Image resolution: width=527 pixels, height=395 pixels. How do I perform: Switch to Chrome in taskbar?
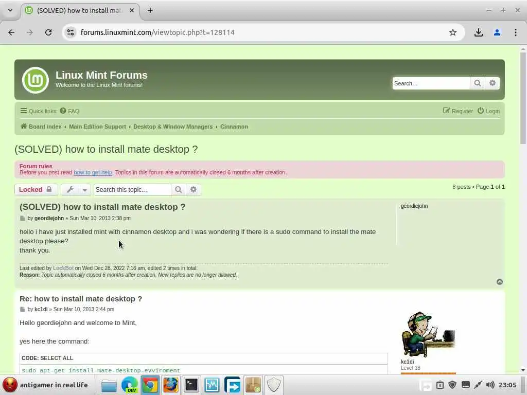pyautogui.click(x=150, y=385)
